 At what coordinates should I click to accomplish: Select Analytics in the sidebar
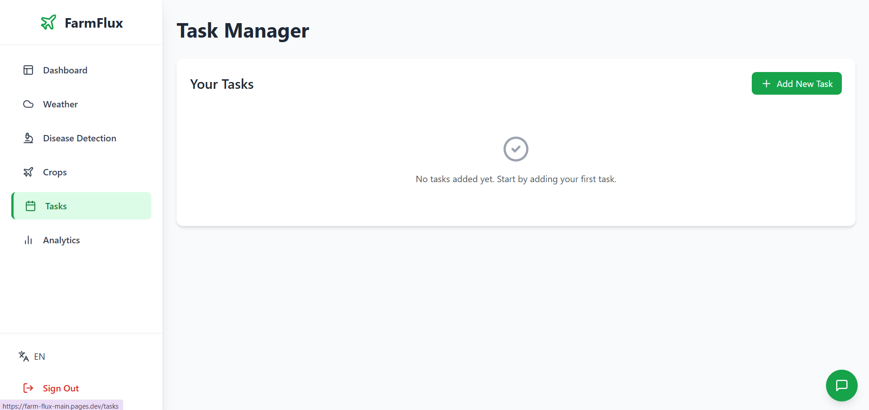point(62,240)
